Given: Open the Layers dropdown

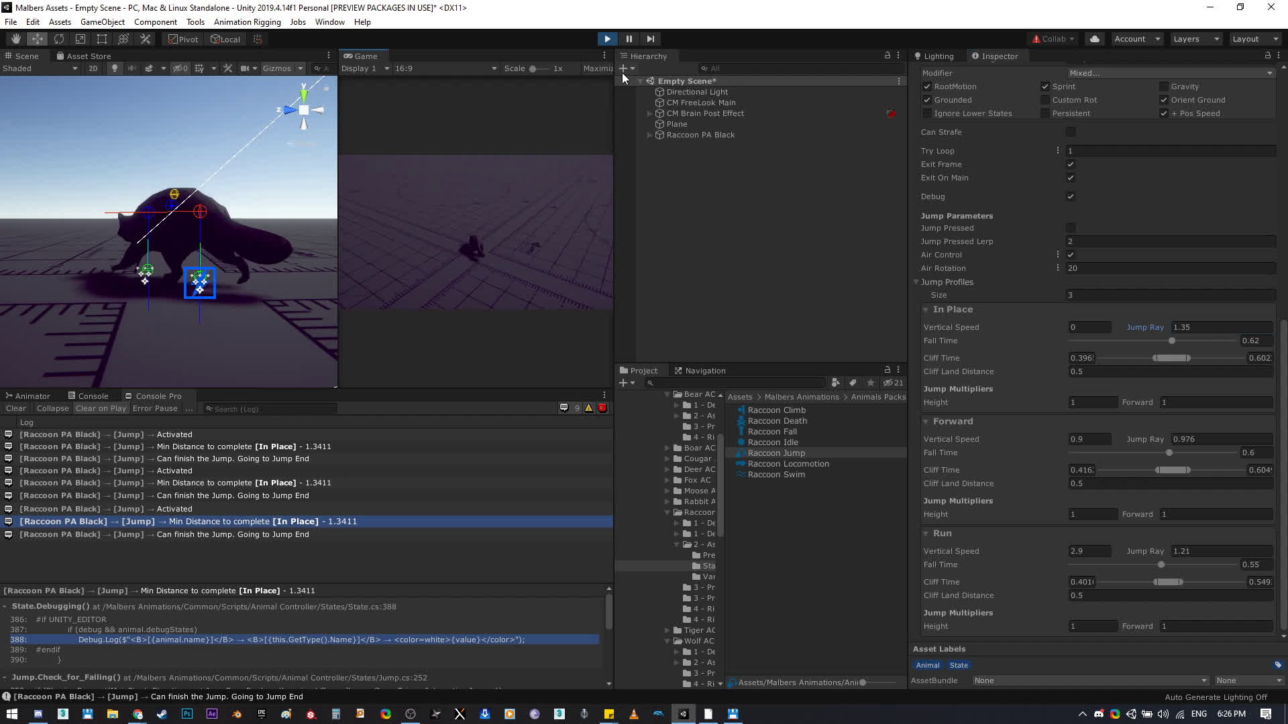Looking at the screenshot, I should (1196, 39).
